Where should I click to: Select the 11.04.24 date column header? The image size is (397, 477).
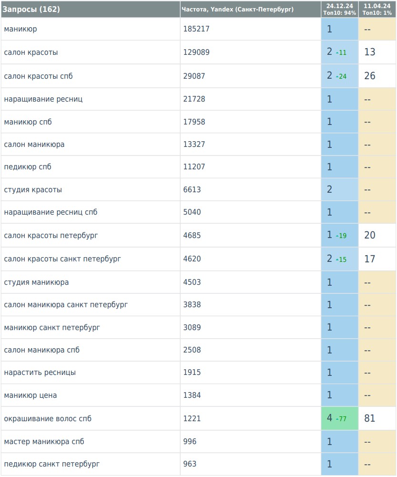pos(377,9)
